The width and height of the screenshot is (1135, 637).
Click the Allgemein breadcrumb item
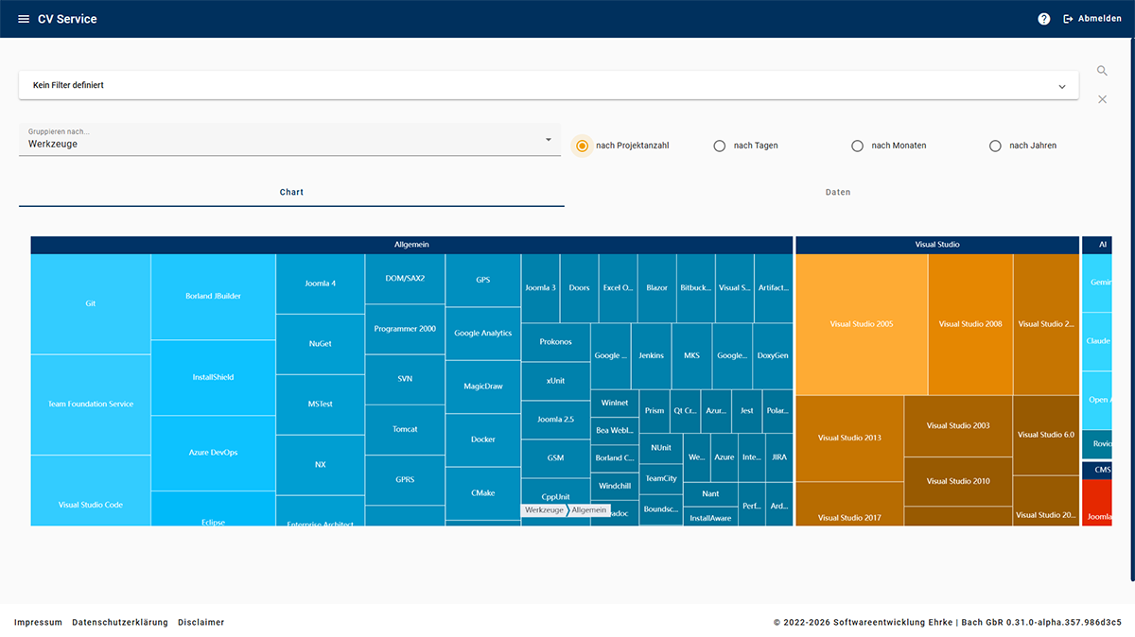(x=588, y=510)
